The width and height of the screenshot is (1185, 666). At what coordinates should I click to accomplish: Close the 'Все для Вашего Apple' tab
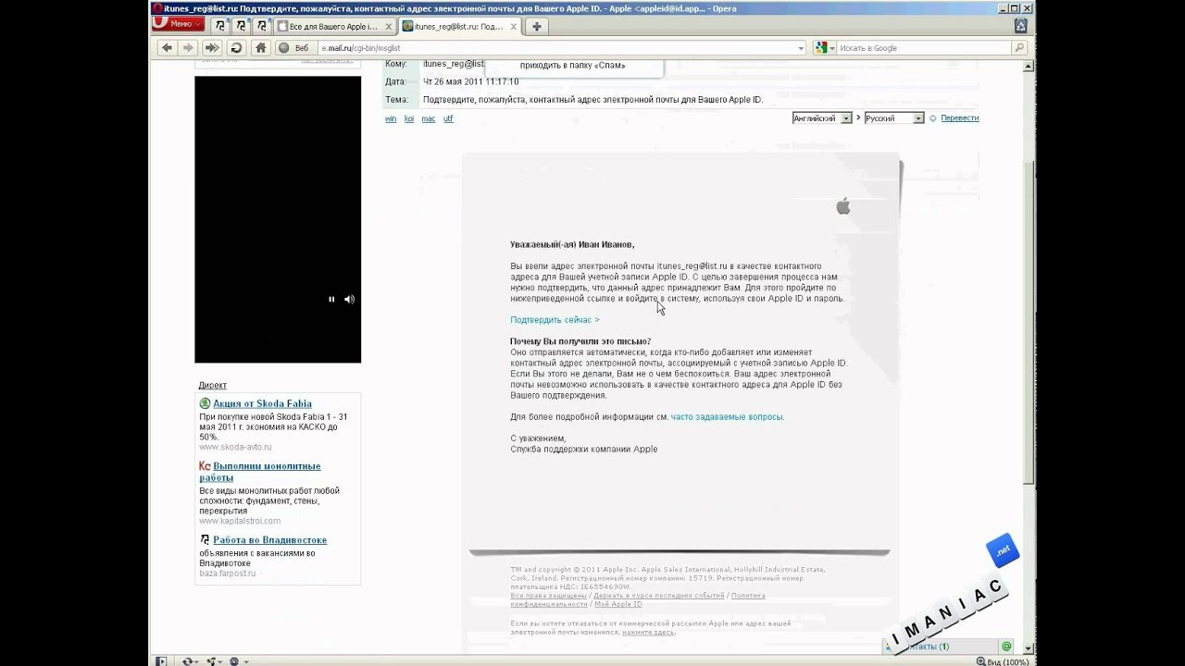389,27
